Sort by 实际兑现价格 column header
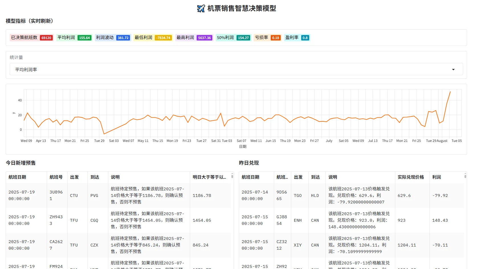 click(x=412, y=177)
